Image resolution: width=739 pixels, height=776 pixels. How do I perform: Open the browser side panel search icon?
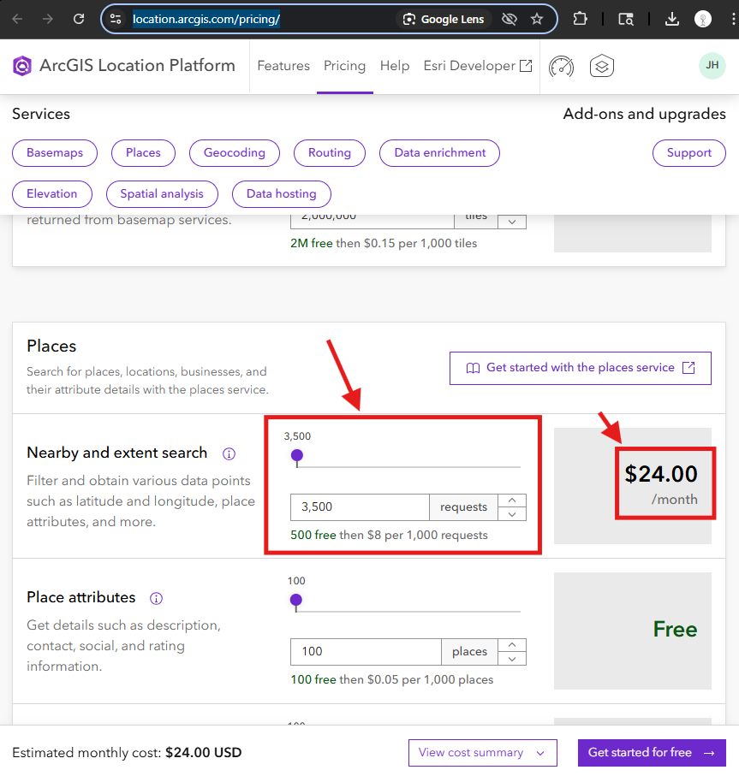click(x=626, y=20)
